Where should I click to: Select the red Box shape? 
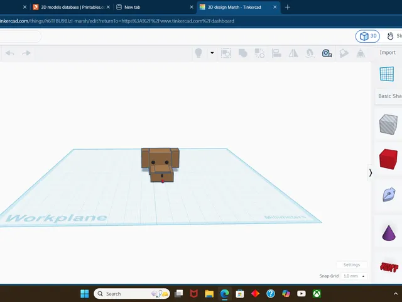[388, 159]
